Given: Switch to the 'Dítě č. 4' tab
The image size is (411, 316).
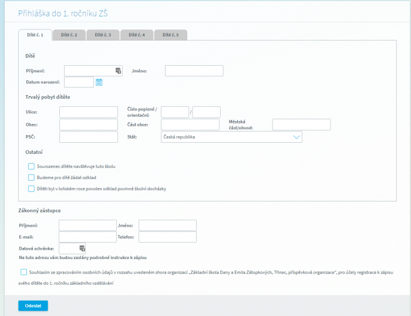Looking at the screenshot, I should (137, 35).
